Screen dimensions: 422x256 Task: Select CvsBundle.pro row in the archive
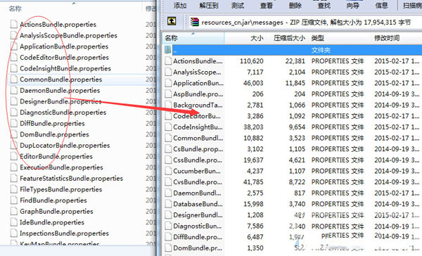[x=293, y=182]
